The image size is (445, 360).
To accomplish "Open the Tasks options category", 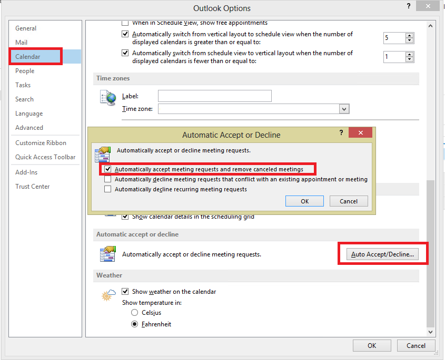I will point(23,85).
